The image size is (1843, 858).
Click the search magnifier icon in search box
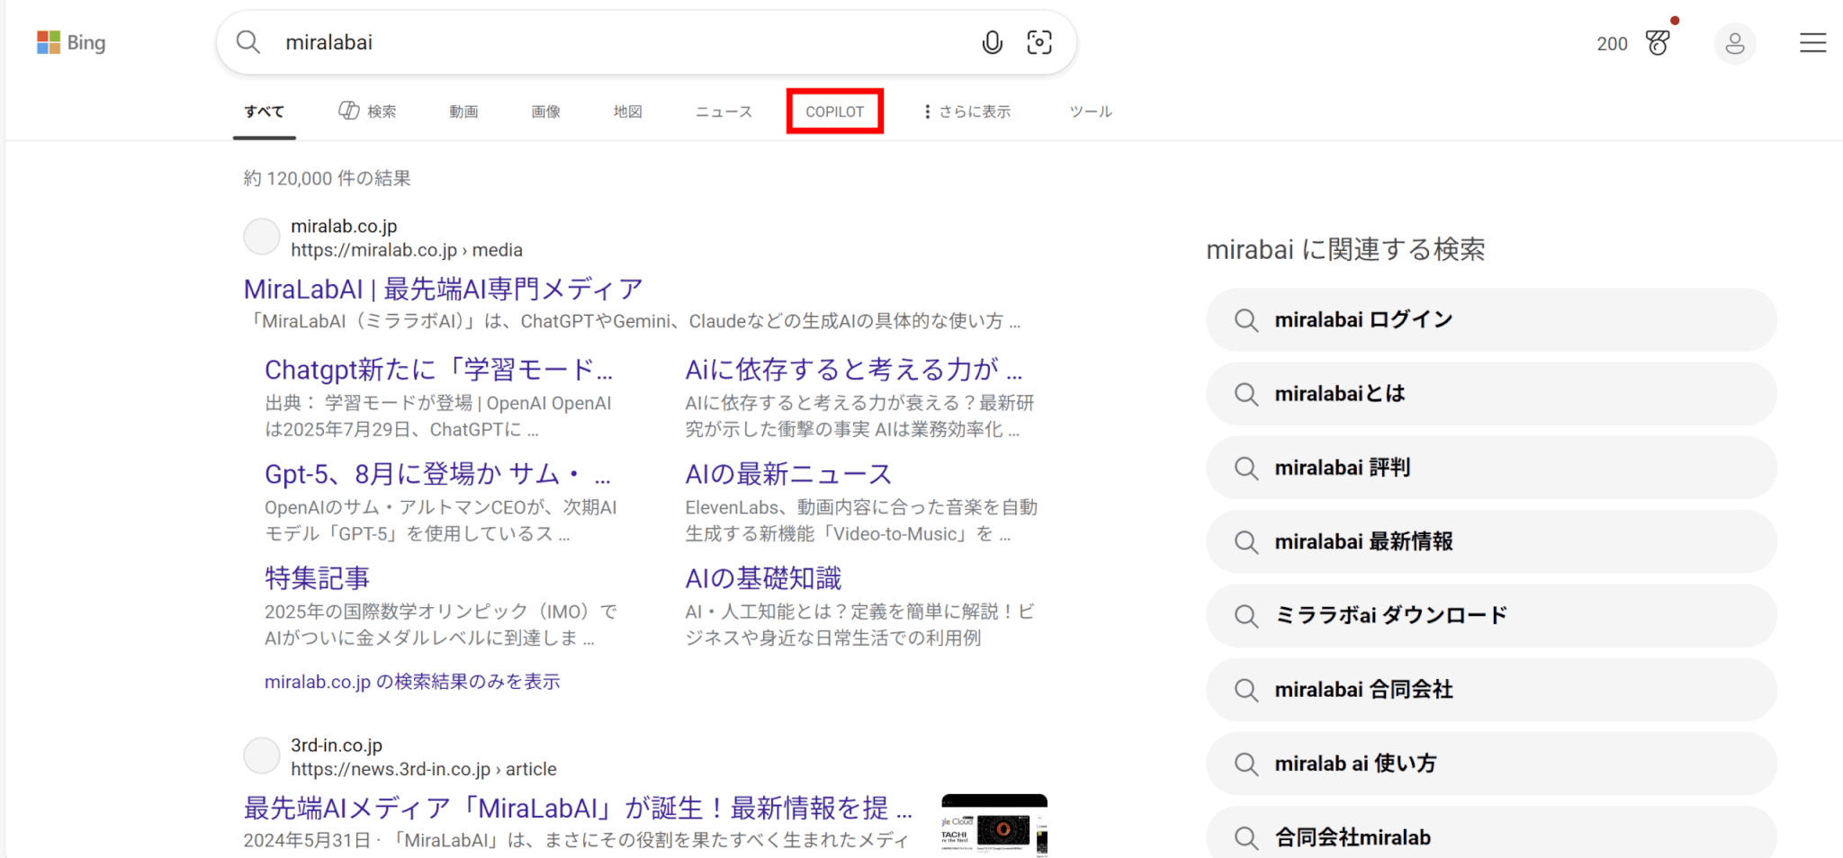[248, 42]
